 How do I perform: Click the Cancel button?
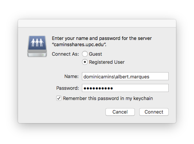[x=120, y=112]
